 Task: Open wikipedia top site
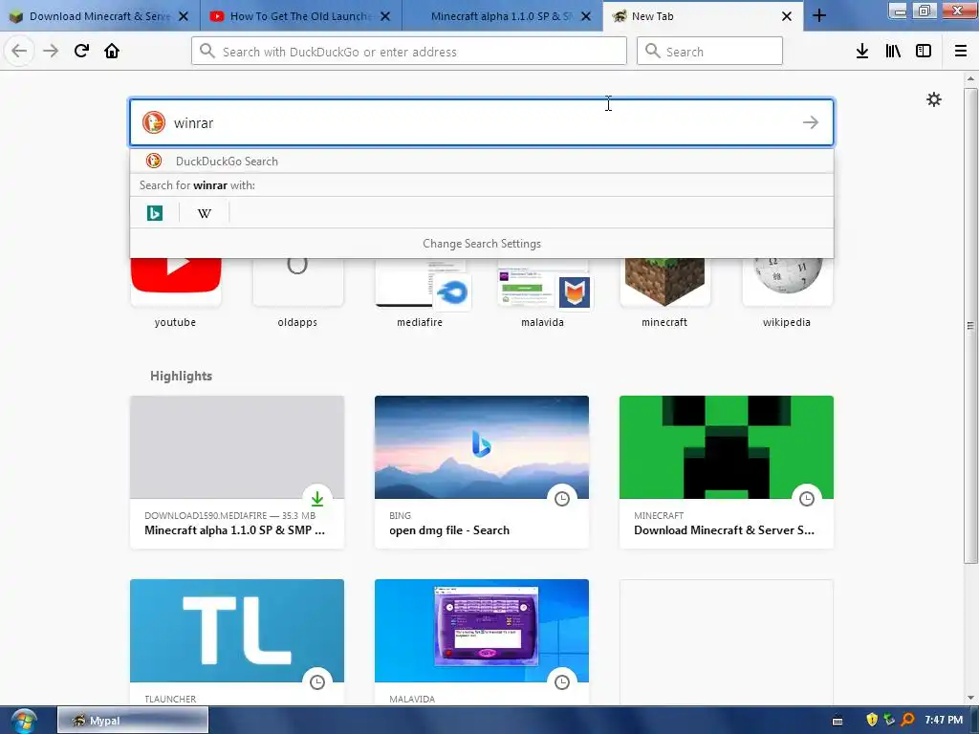787,292
